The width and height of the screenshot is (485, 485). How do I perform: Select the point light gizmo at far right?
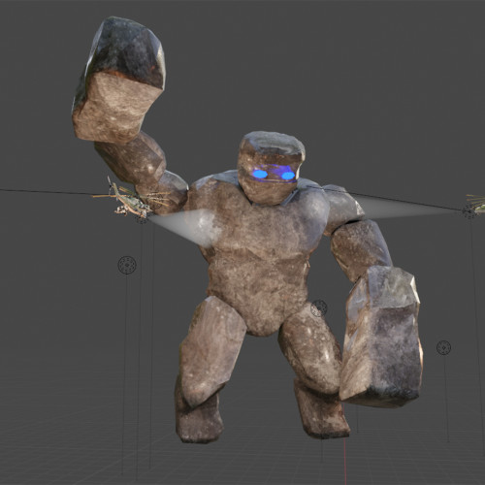click(x=443, y=347)
